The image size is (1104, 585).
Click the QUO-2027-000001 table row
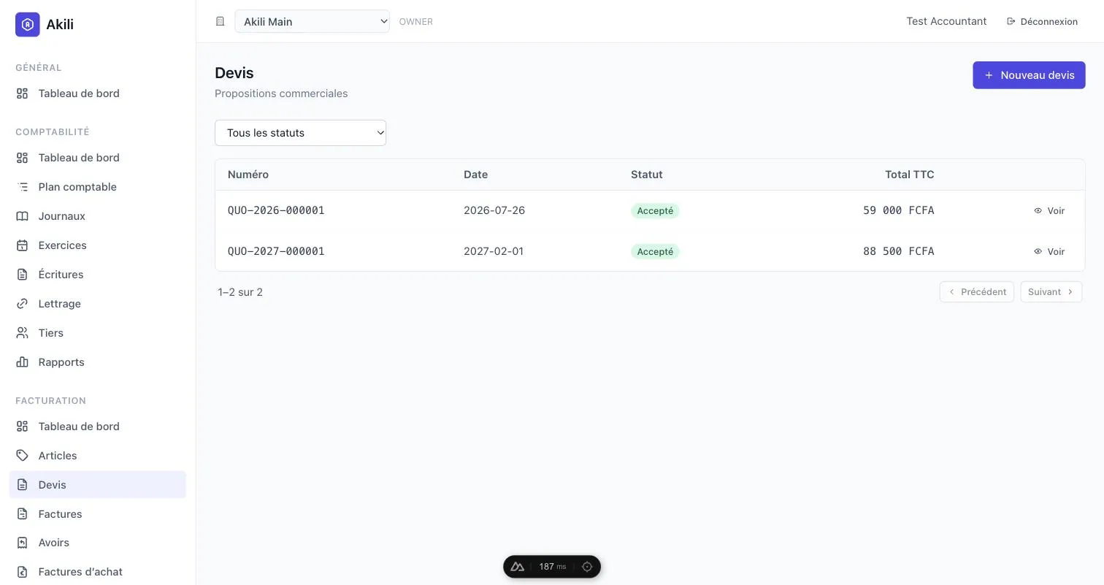[650, 251]
